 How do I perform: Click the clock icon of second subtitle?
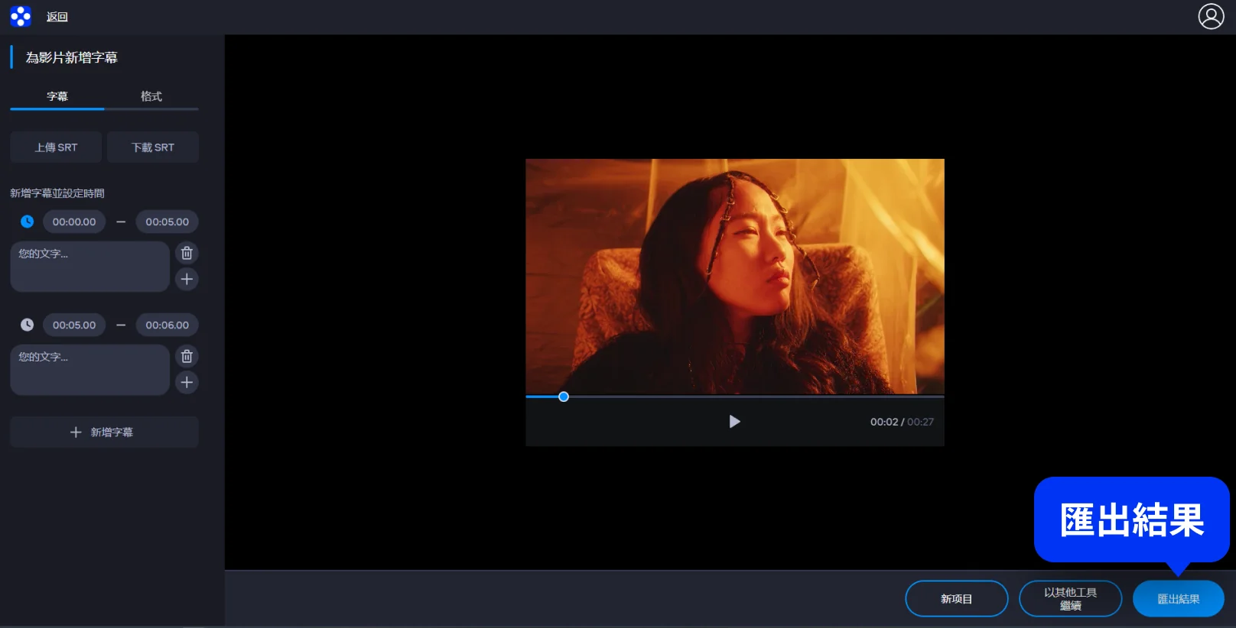[x=27, y=325]
